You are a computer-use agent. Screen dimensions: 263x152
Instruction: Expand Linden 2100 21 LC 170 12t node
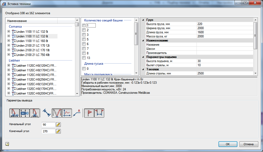pos(9,45)
